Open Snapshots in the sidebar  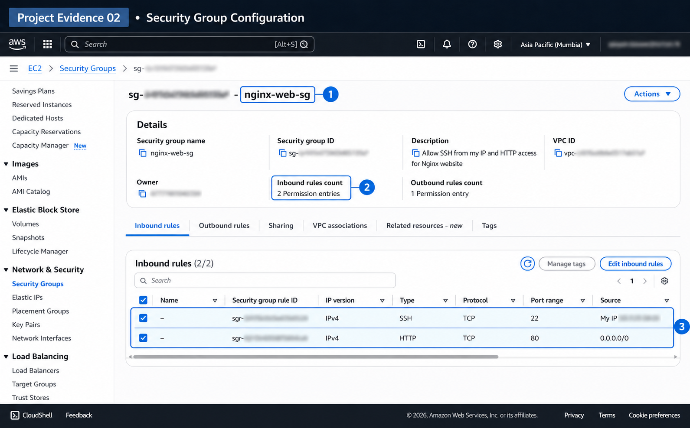(x=28, y=238)
